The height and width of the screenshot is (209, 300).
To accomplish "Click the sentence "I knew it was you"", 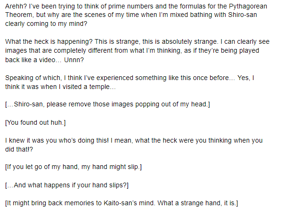I will coord(57,141).
